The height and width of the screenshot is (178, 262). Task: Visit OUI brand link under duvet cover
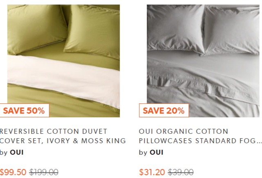tap(17, 153)
